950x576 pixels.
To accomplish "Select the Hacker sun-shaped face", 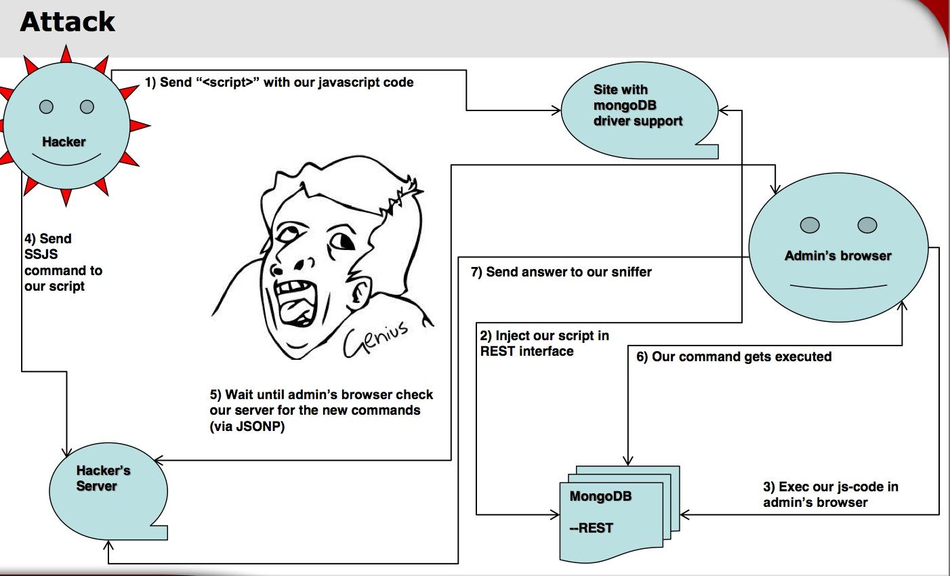I will [x=68, y=126].
